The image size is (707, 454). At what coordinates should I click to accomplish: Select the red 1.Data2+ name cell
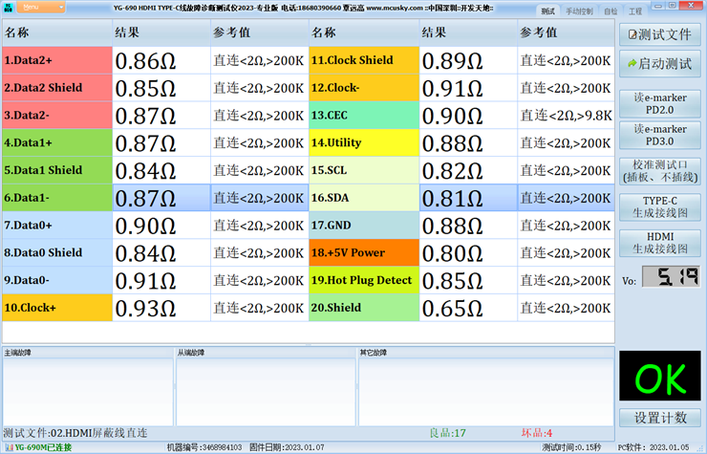55,60
